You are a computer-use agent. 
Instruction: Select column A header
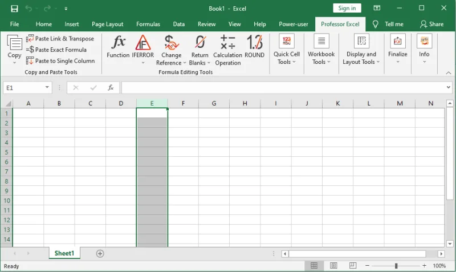28,103
